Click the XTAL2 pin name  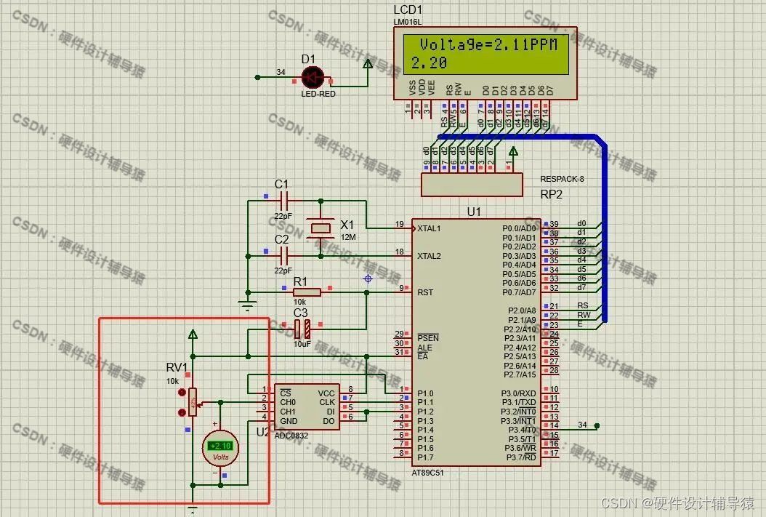pyautogui.click(x=429, y=256)
